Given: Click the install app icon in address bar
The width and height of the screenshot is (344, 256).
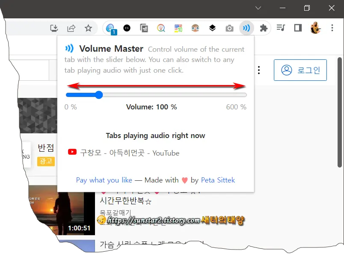Looking at the screenshot, I should click(54, 28).
